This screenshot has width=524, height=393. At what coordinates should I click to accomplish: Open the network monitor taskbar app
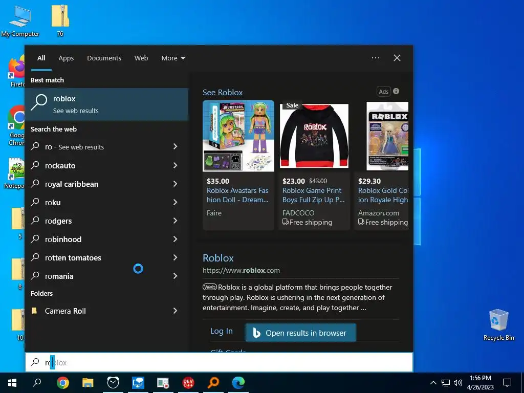pyautogui.click(x=138, y=382)
